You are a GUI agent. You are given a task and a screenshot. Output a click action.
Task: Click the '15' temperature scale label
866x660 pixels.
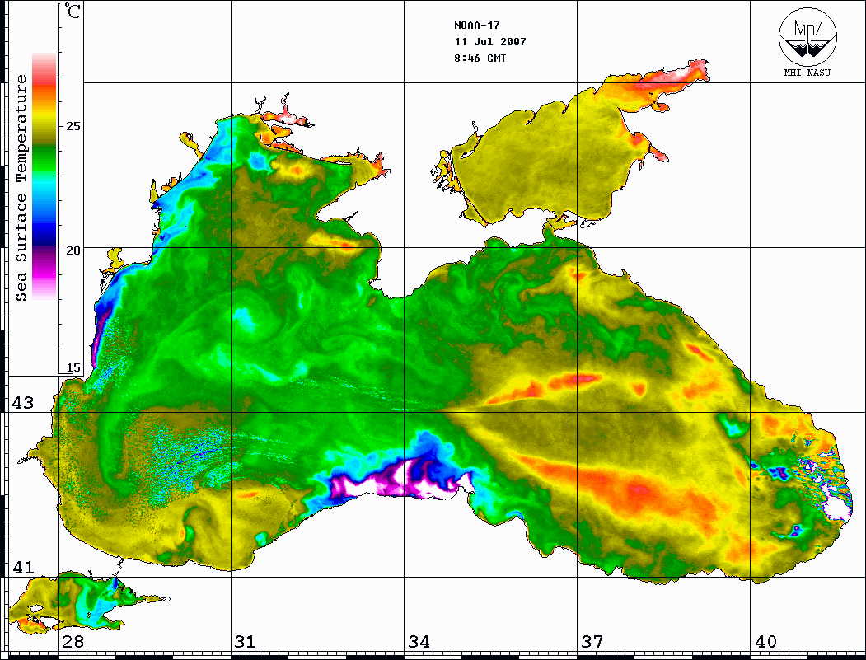(x=73, y=368)
